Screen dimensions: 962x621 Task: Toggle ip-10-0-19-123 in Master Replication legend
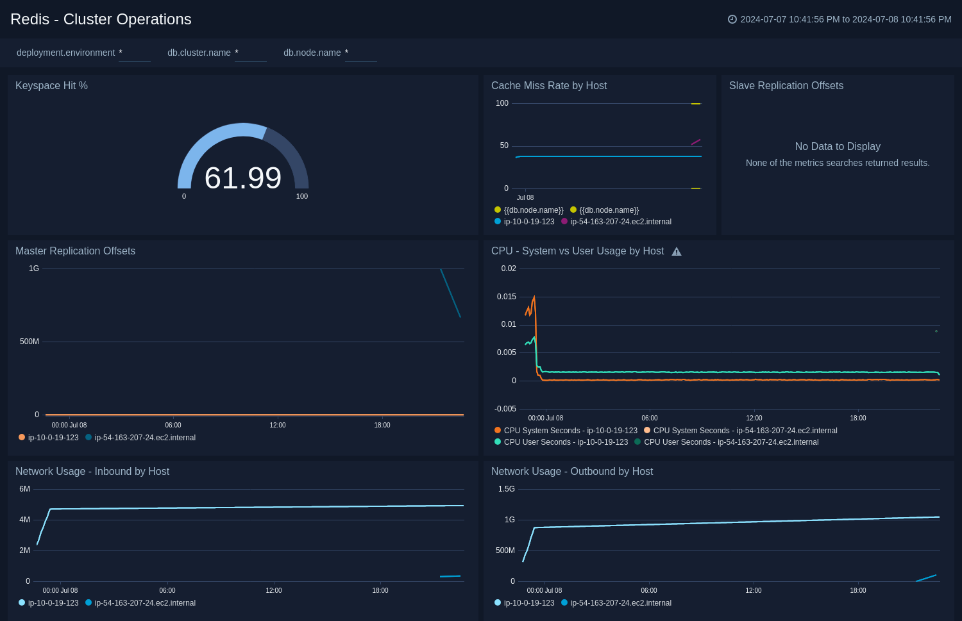tap(49, 438)
